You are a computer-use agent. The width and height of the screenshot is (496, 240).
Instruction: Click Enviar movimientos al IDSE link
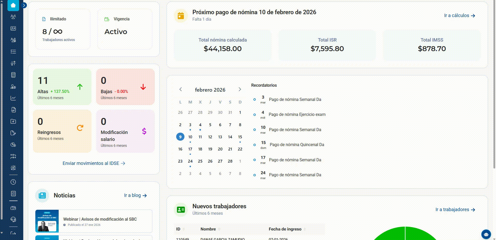(94, 163)
